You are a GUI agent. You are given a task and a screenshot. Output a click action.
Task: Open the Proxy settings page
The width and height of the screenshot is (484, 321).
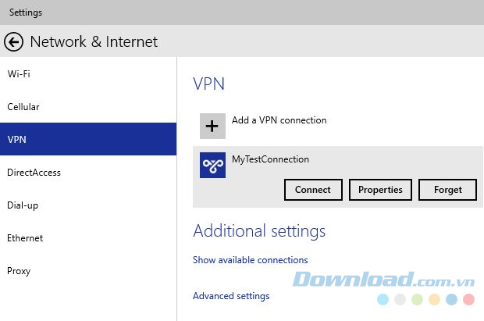pos(19,271)
